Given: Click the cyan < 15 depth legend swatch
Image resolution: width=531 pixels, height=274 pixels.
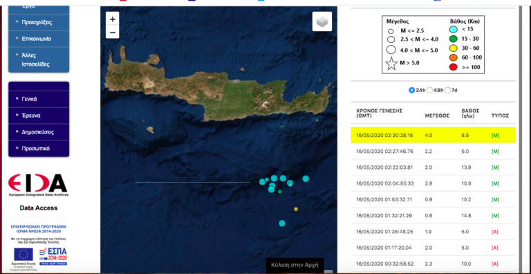Looking at the screenshot, I should tap(454, 30).
